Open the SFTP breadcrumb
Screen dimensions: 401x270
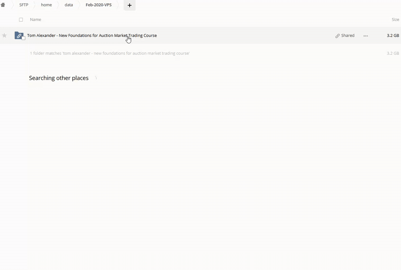click(24, 5)
